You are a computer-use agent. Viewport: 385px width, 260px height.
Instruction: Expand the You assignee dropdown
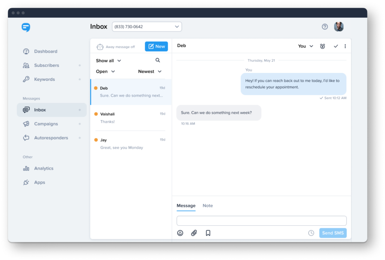[305, 46]
